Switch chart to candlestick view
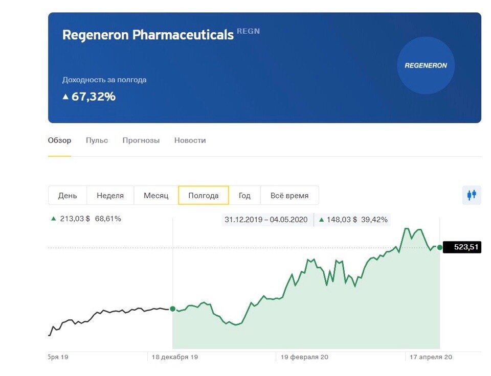The height and width of the screenshot is (376, 491). (x=472, y=195)
